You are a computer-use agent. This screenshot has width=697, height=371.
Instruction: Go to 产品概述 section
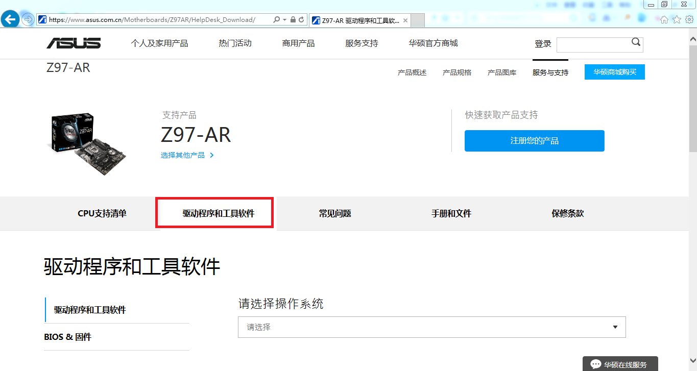point(412,72)
